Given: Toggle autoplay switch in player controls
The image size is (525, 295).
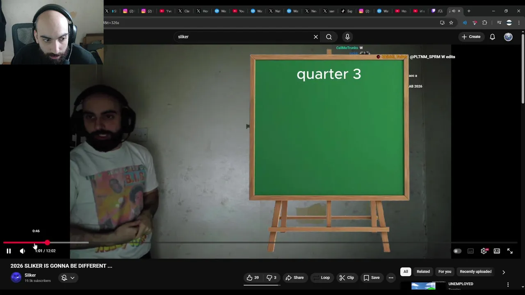Looking at the screenshot, I should coord(457,251).
